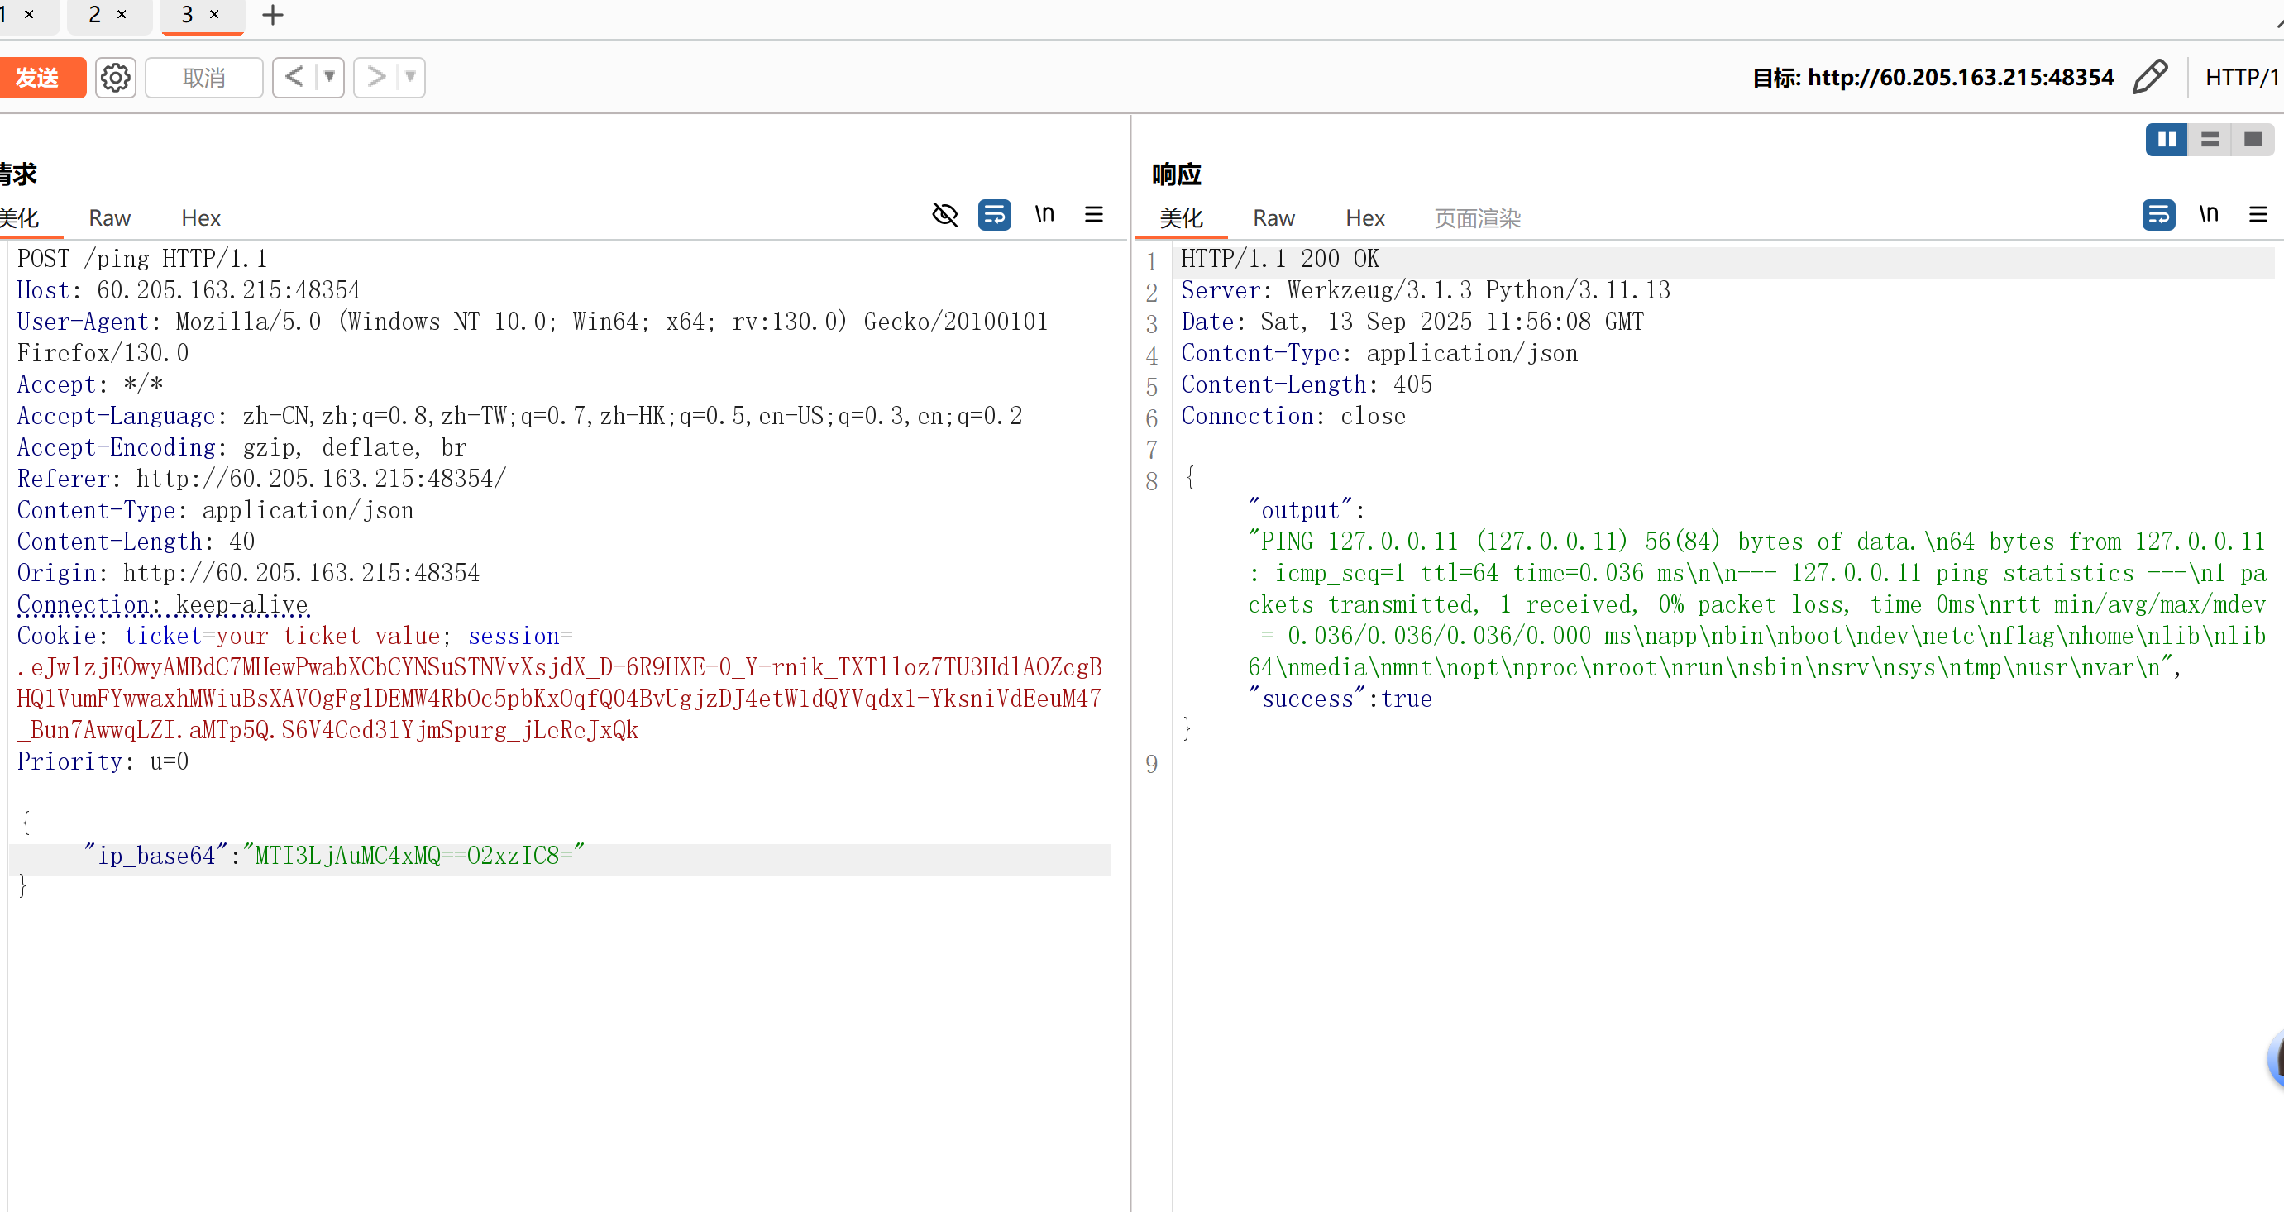2284x1212 pixels.
Task: Show \n characters in response panel
Action: point(2208,215)
